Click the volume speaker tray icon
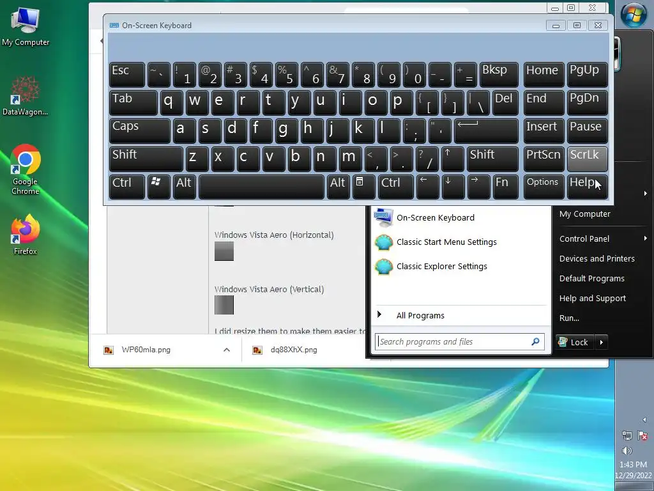This screenshot has height=491, width=654. 627,451
